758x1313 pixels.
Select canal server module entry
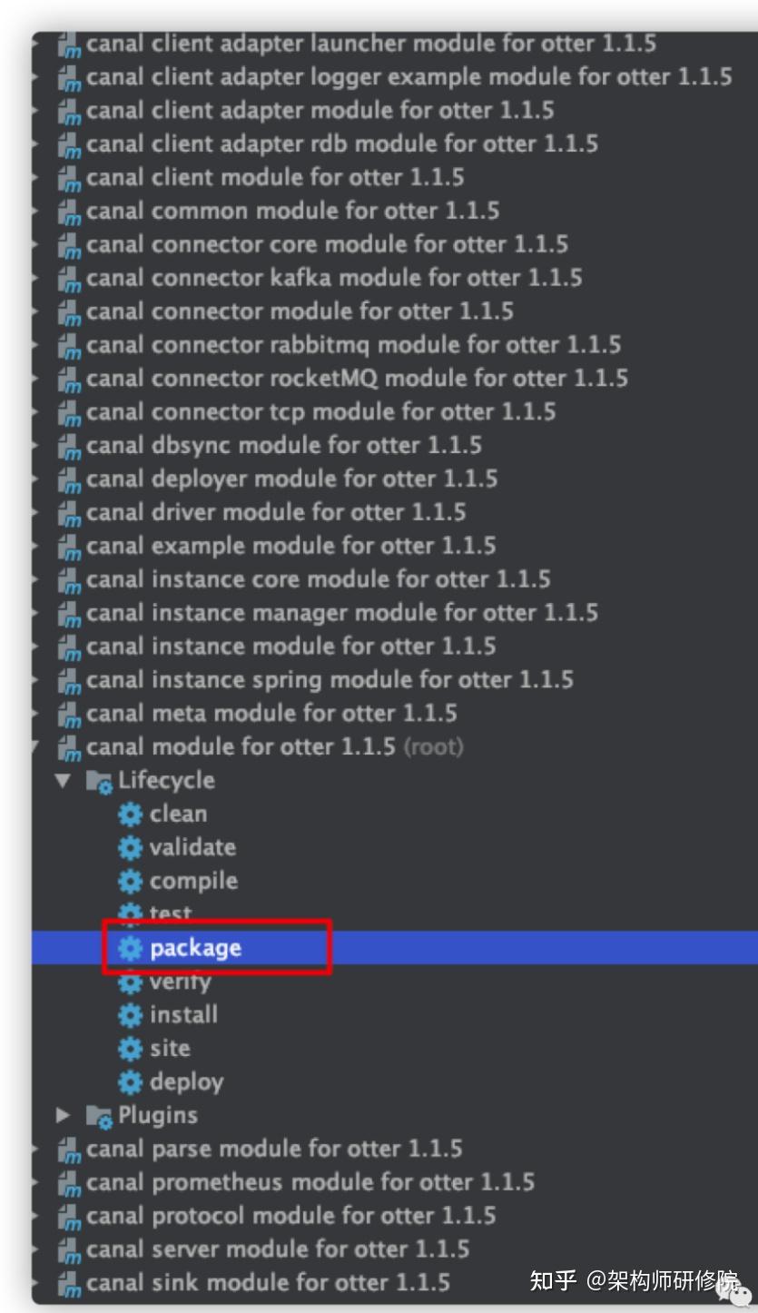[x=277, y=1249]
